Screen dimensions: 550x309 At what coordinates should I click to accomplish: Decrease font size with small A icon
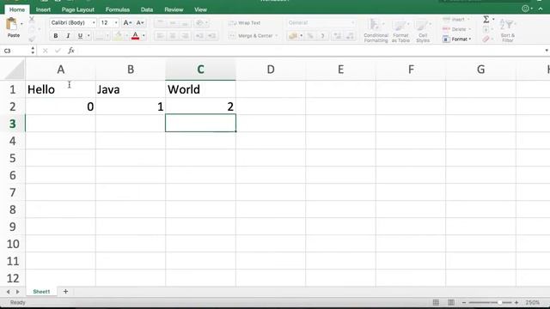[x=140, y=23]
